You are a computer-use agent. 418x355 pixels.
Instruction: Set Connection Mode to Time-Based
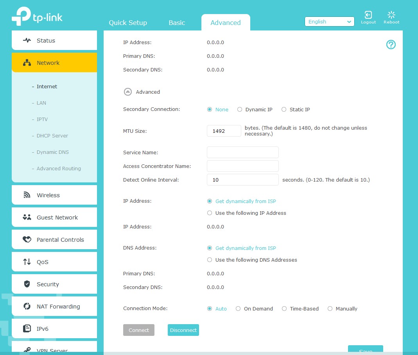click(284, 309)
